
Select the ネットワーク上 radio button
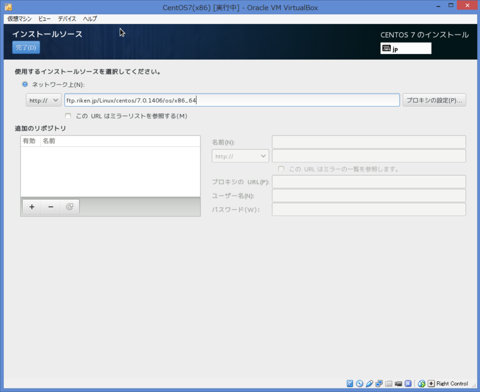click(25, 84)
